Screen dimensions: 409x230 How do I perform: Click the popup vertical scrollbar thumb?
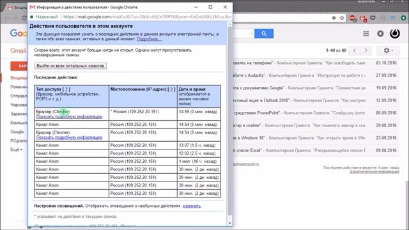coord(230,121)
